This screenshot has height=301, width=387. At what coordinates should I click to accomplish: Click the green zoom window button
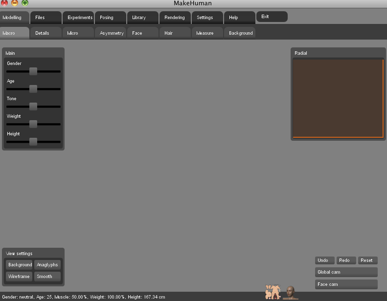(25, 3)
